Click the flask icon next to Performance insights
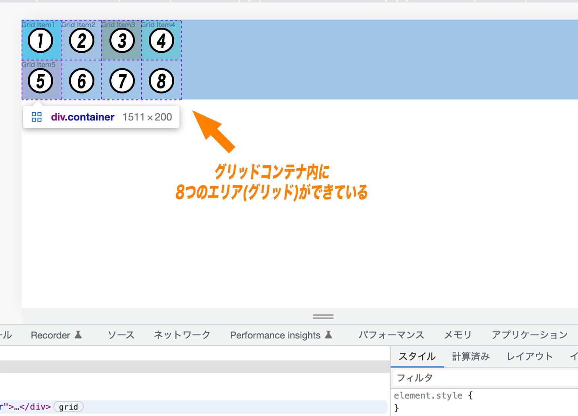This screenshot has height=416, width=578. point(328,335)
